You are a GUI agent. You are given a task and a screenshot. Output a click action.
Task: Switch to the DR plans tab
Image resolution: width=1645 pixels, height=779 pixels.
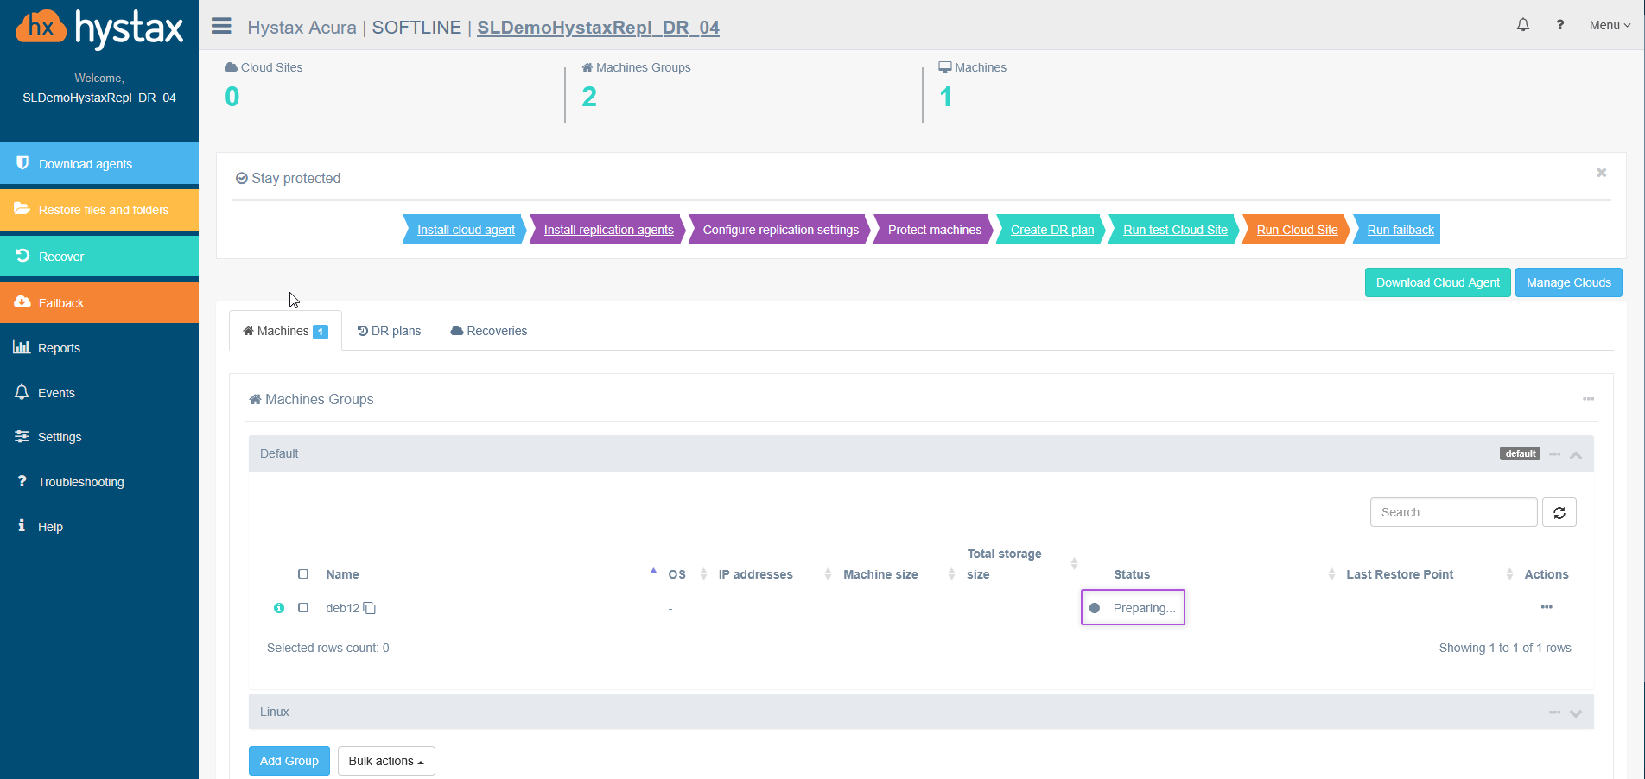[x=390, y=331]
